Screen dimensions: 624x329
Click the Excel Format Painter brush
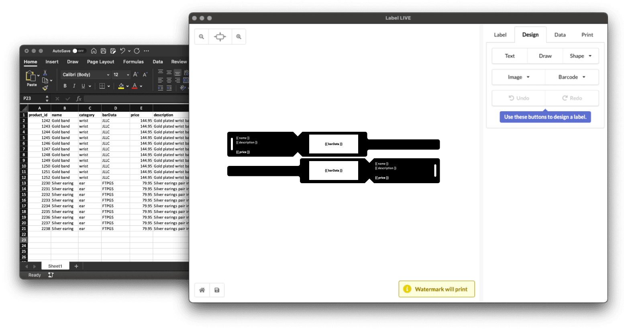click(x=45, y=88)
